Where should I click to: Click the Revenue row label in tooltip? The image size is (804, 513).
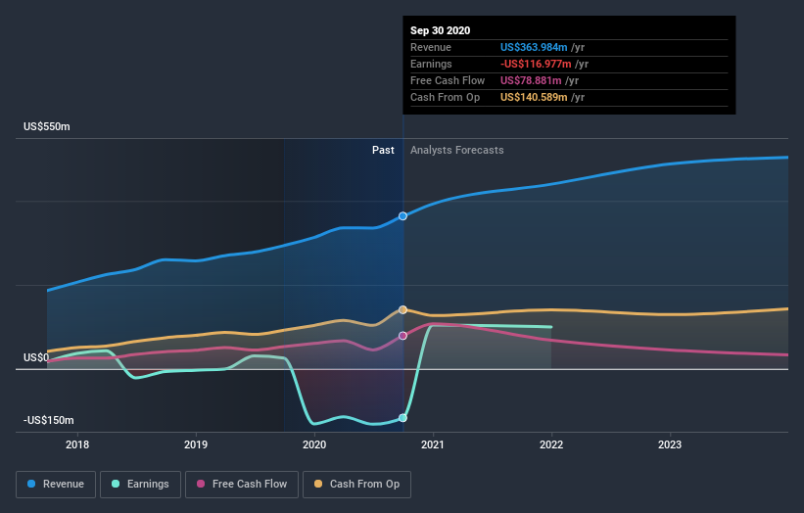(431, 47)
